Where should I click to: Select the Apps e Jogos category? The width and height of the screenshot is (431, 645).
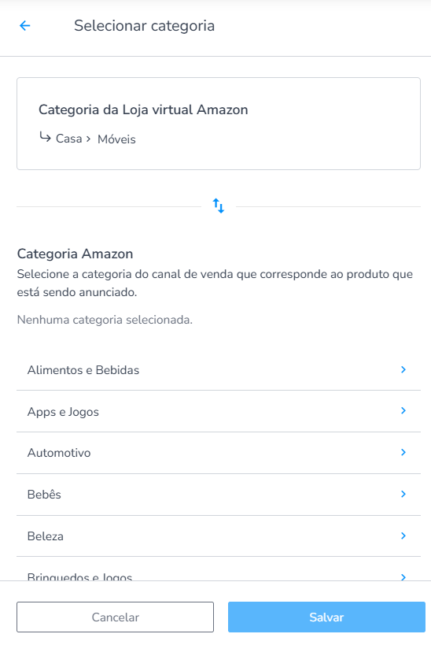63,412
